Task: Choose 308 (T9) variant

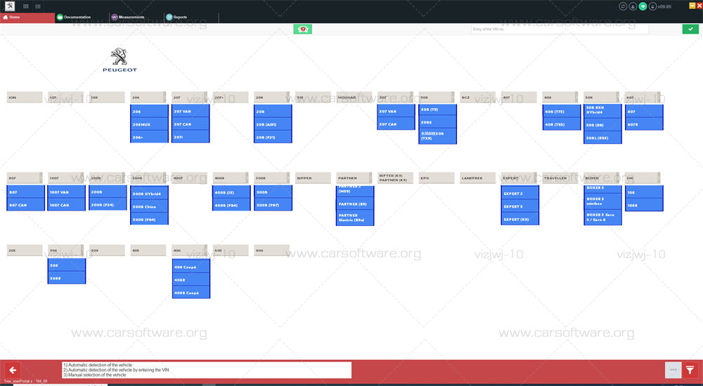Action: point(437,109)
